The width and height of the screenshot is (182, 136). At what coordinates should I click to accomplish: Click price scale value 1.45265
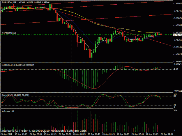click(x=178, y=40)
